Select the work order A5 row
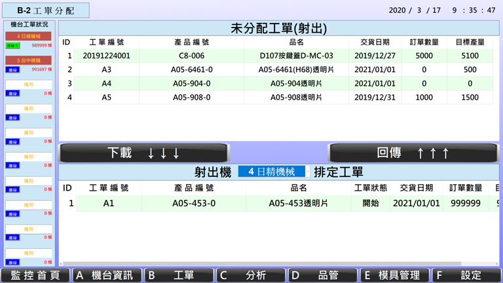Viewport: 503px width, 283px height. 106,97
